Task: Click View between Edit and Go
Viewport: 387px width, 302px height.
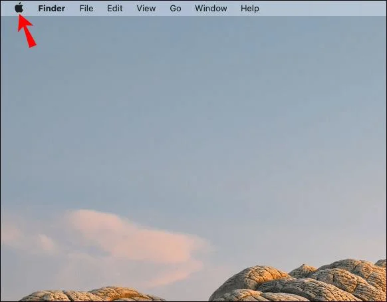Action: [146, 9]
